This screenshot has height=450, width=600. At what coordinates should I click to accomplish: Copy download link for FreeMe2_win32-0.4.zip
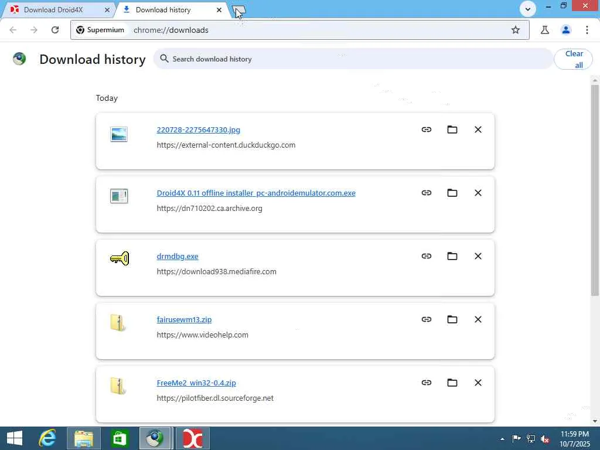(x=427, y=383)
